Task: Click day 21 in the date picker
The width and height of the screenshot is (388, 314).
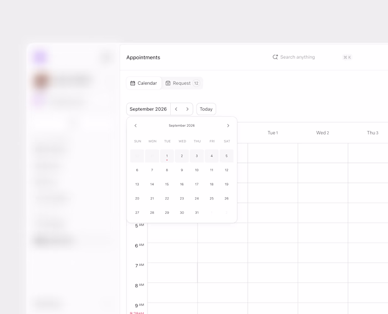Action: tap(152, 199)
